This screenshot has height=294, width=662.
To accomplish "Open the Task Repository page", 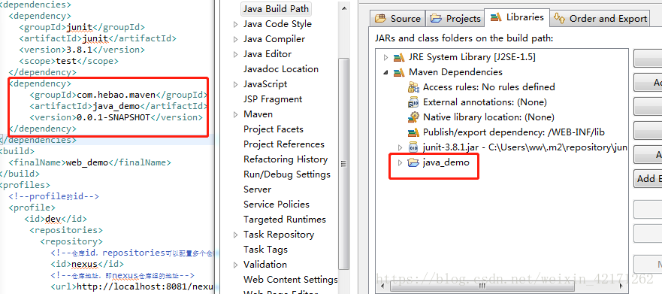I will [279, 235].
